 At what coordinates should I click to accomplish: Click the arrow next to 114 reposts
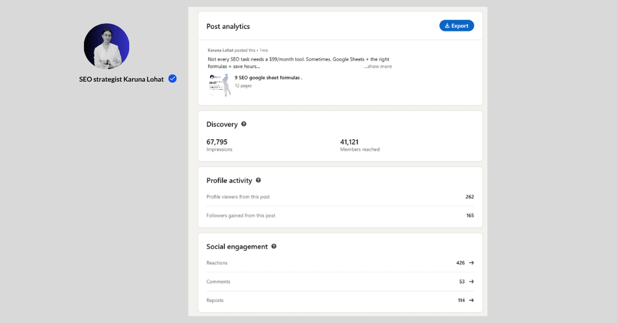tap(471, 301)
